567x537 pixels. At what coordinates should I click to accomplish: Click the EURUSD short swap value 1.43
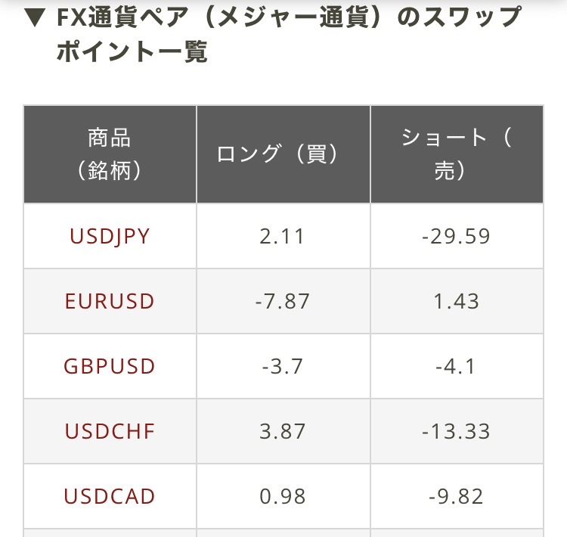click(x=457, y=302)
